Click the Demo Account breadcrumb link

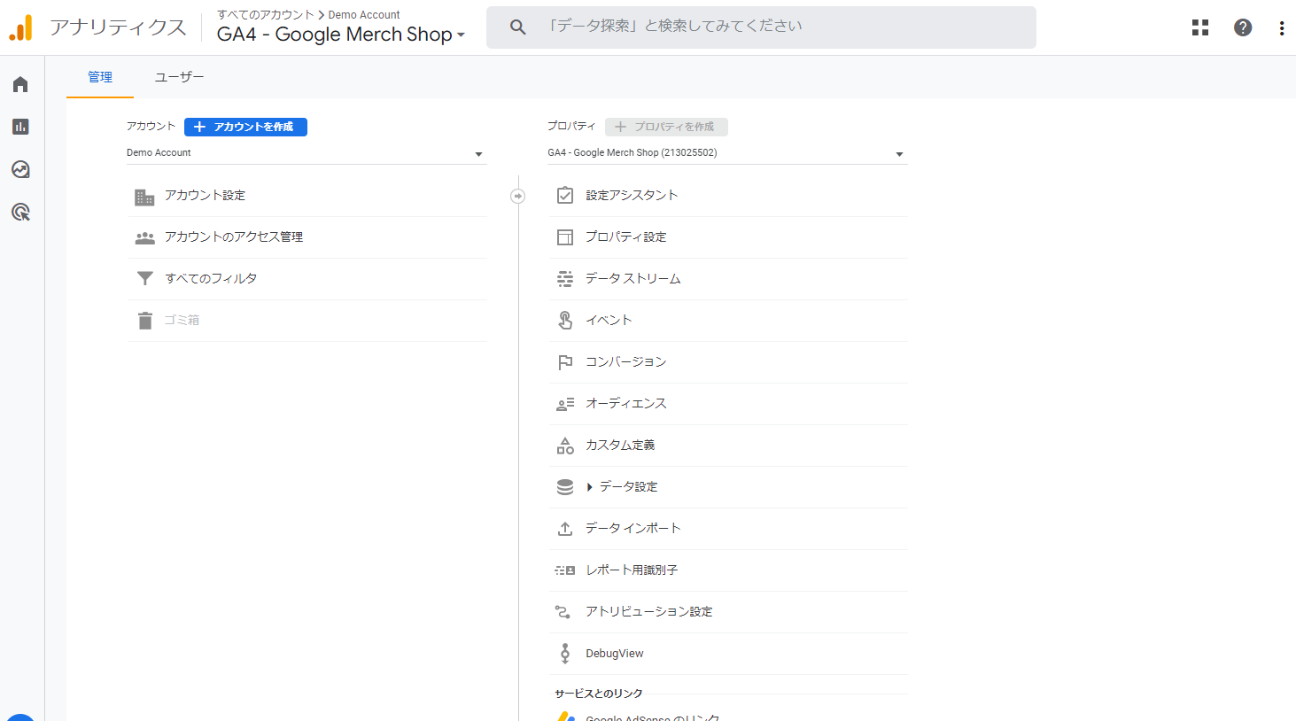(364, 15)
